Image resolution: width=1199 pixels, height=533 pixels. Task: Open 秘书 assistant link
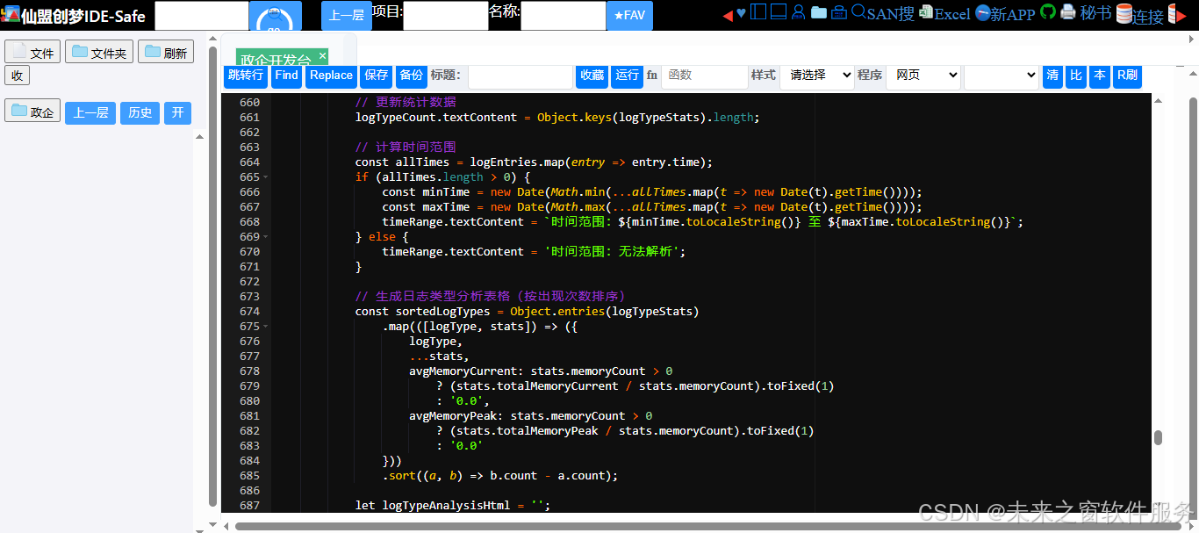[1095, 13]
